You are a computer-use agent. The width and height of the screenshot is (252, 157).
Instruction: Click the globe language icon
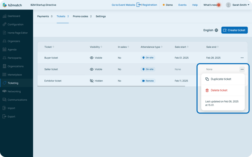coord(216,30)
